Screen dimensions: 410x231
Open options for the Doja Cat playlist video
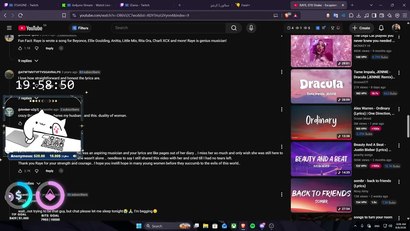click(x=399, y=37)
